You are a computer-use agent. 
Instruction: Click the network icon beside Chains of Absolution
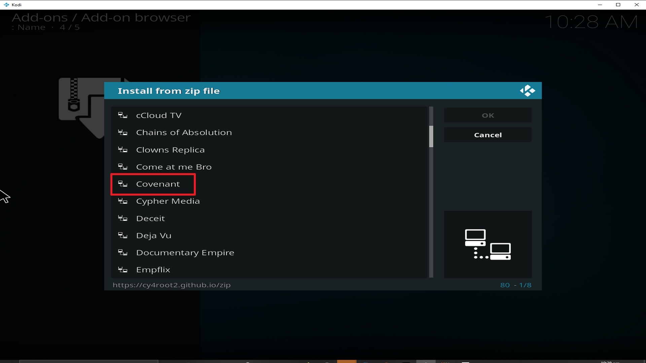click(x=123, y=133)
